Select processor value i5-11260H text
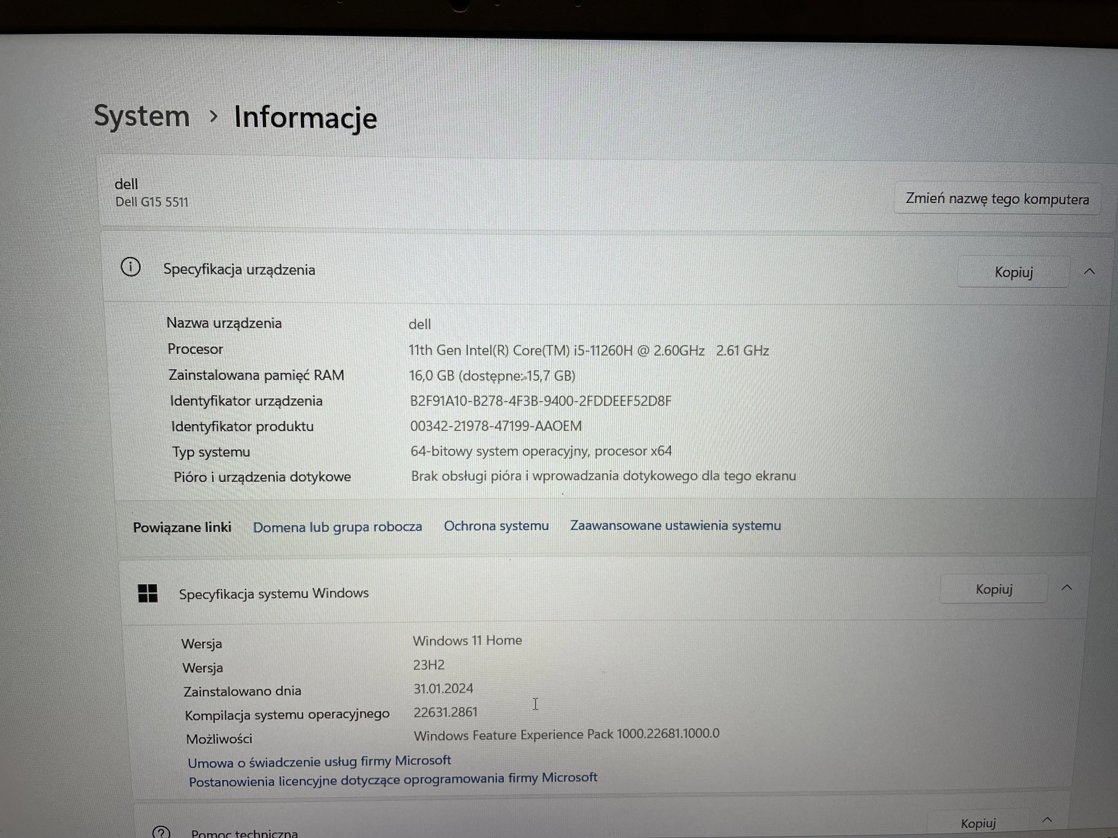The width and height of the screenshot is (1118, 838). point(589,351)
